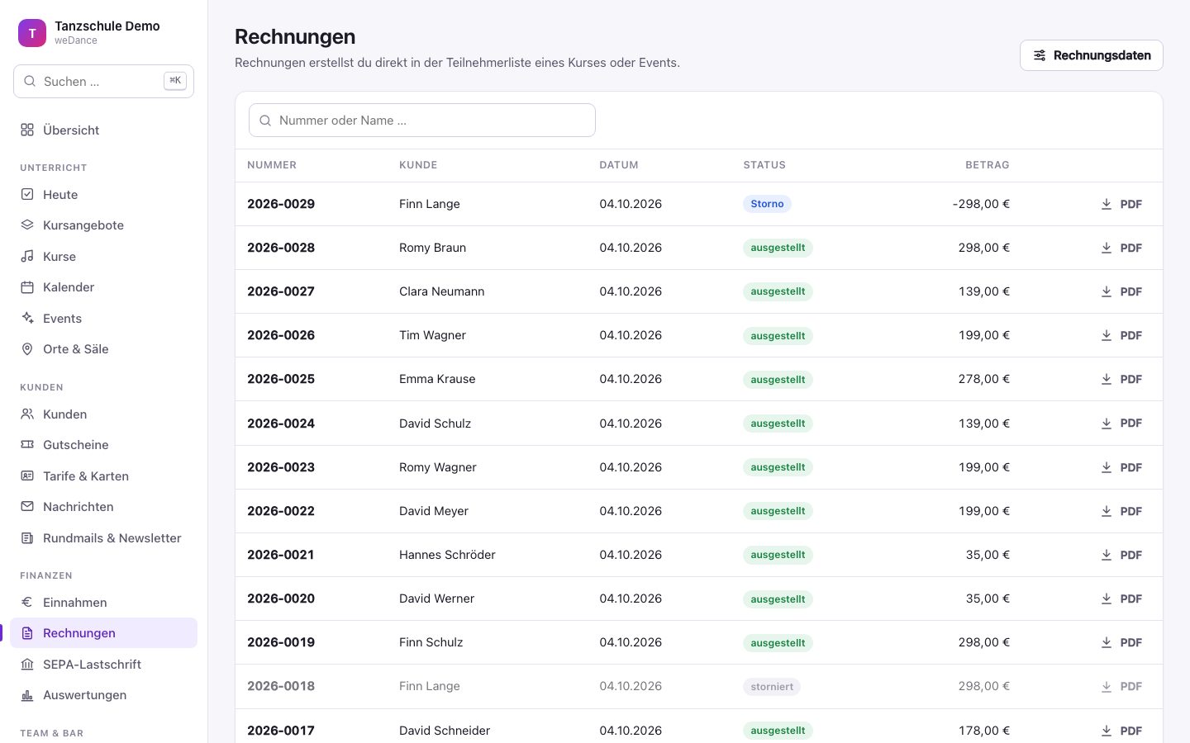This screenshot has width=1190, height=743.
Task: Click the Nachrichten envelope icon
Action: (x=27, y=507)
